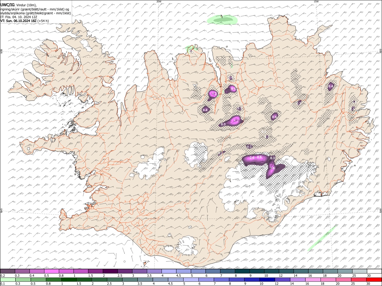Image resolution: width=382 pixels, height=286 pixels.
Task: Click the '0.2' label at the top legend's start
Action: (3, 275)
